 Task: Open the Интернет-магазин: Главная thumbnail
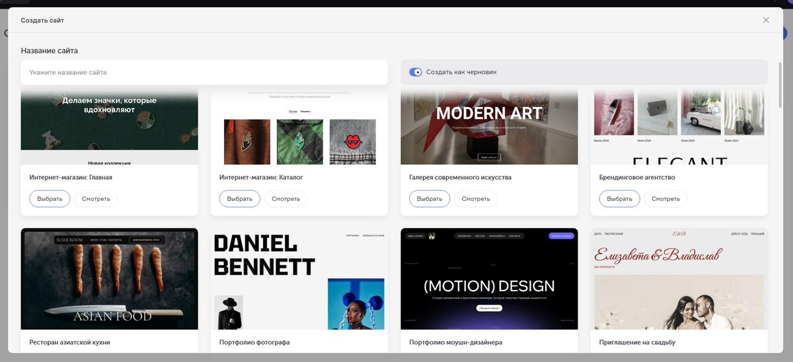tap(109, 126)
